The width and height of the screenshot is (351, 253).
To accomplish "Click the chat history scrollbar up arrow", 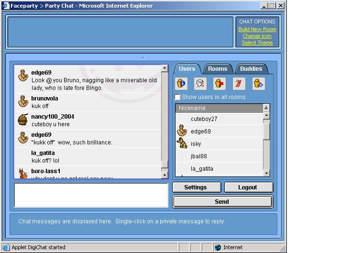I will click(165, 68).
